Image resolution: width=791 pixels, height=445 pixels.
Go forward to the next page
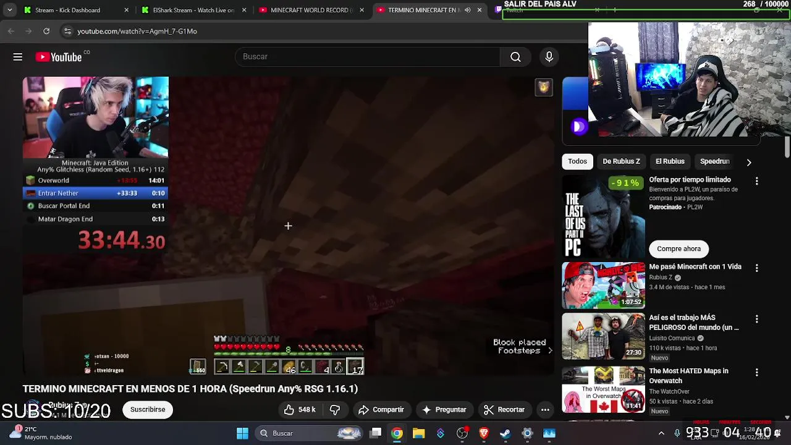tap(28, 31)
